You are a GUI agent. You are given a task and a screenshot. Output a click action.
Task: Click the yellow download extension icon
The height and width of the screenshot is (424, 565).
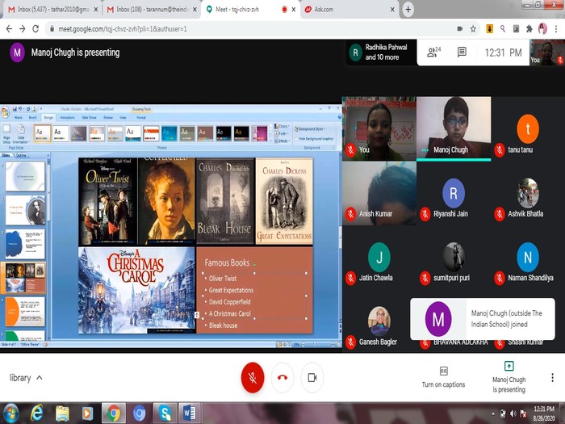[489, 29]
